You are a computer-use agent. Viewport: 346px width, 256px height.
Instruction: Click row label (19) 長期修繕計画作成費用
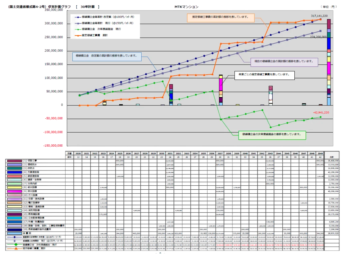click(x=37, y=229)
